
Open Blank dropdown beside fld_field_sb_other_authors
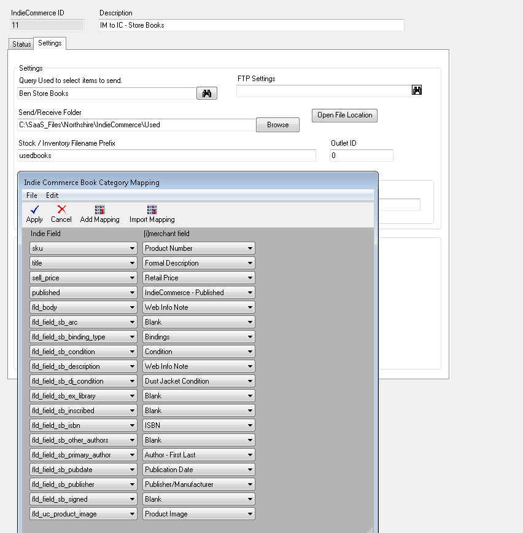[198, 440]
